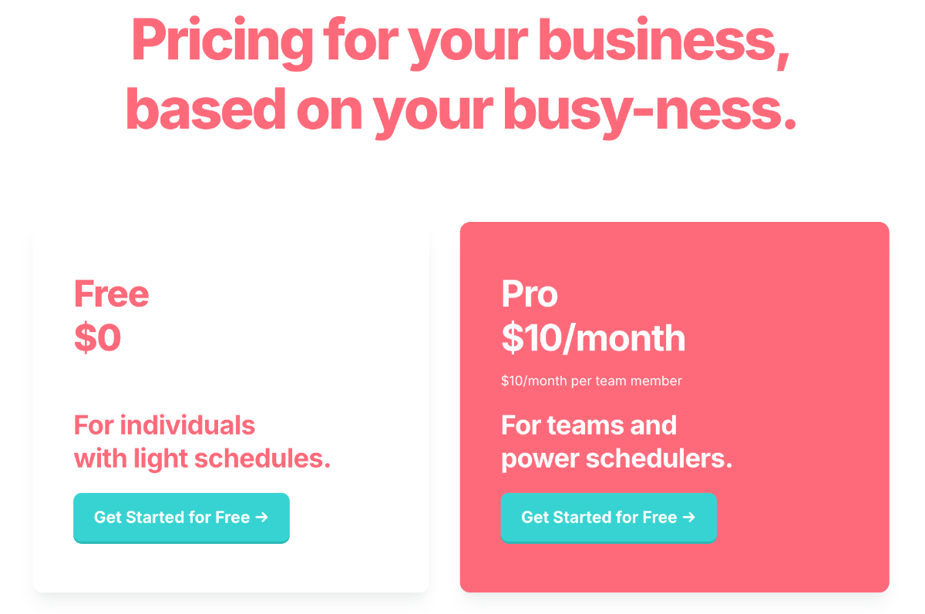Click 'For individuals' description line
The image size is (925, 614).
(164, 424)
